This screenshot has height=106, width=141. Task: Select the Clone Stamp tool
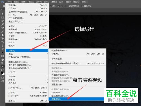tap(3, 35)
